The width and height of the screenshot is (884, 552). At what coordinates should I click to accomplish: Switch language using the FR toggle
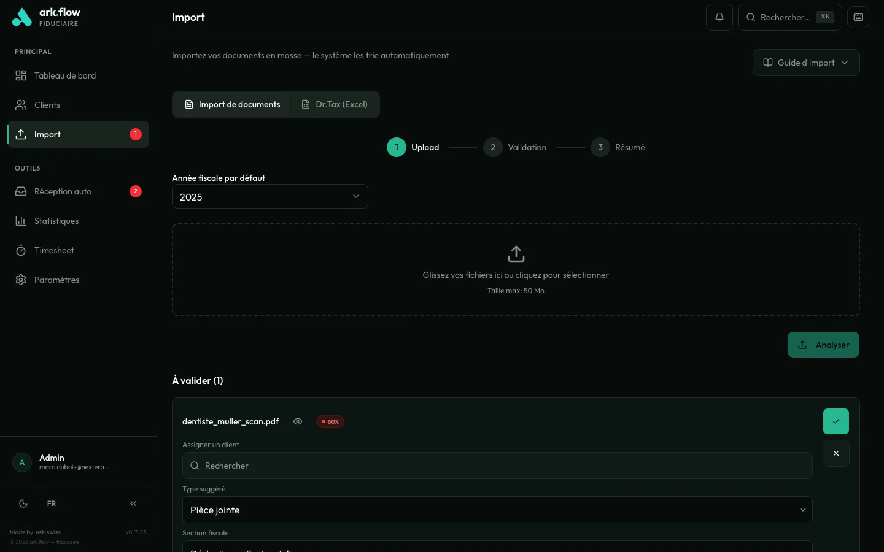(x=52, y=504)
